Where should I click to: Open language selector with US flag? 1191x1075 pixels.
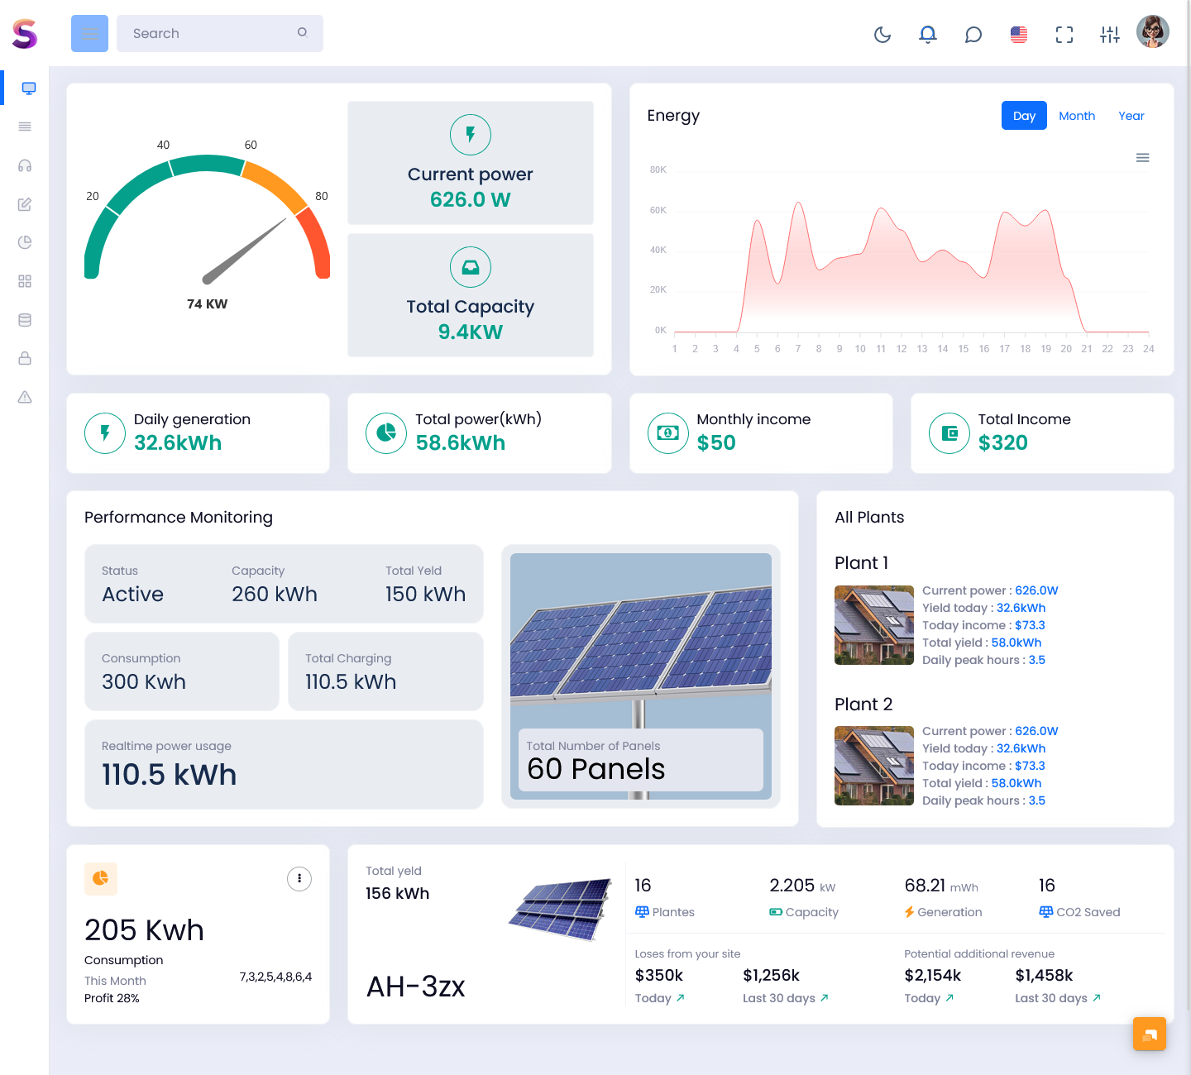click(1019, 34)
